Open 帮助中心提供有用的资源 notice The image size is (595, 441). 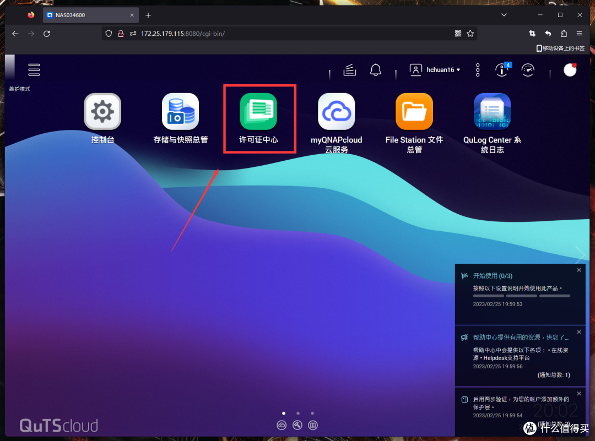click(x=521, y=337)
